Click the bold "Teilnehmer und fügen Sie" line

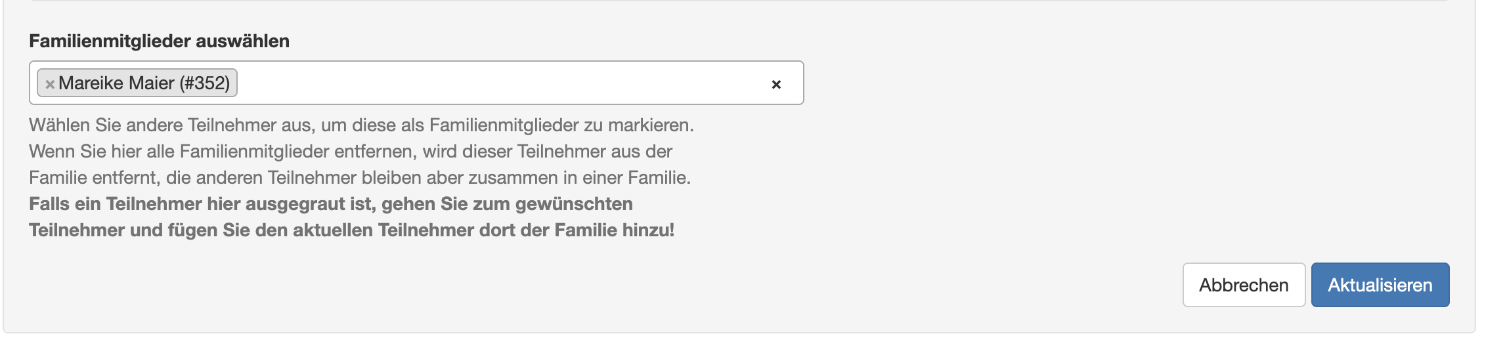click(351, 230)
